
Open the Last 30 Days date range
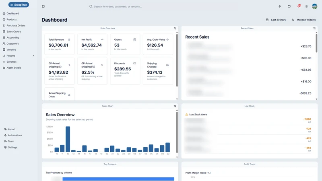[276, 20]
